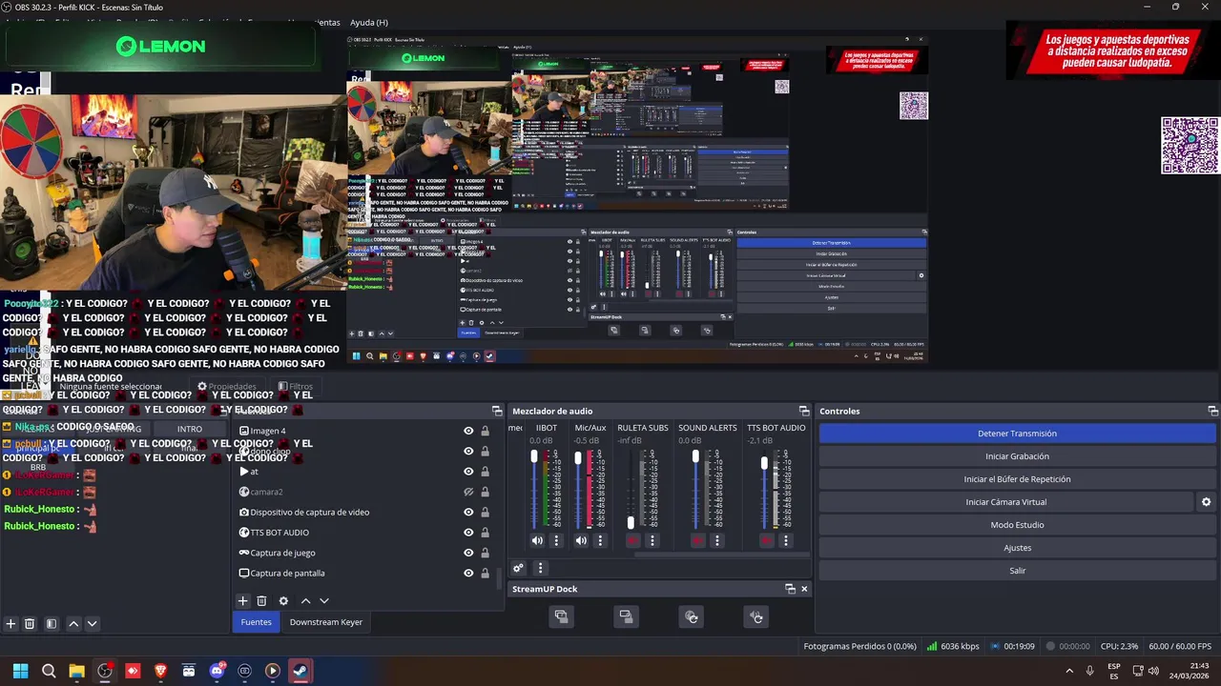
Task: Move source up with the up arrow in Fuentes
Action: pos(305,601)
